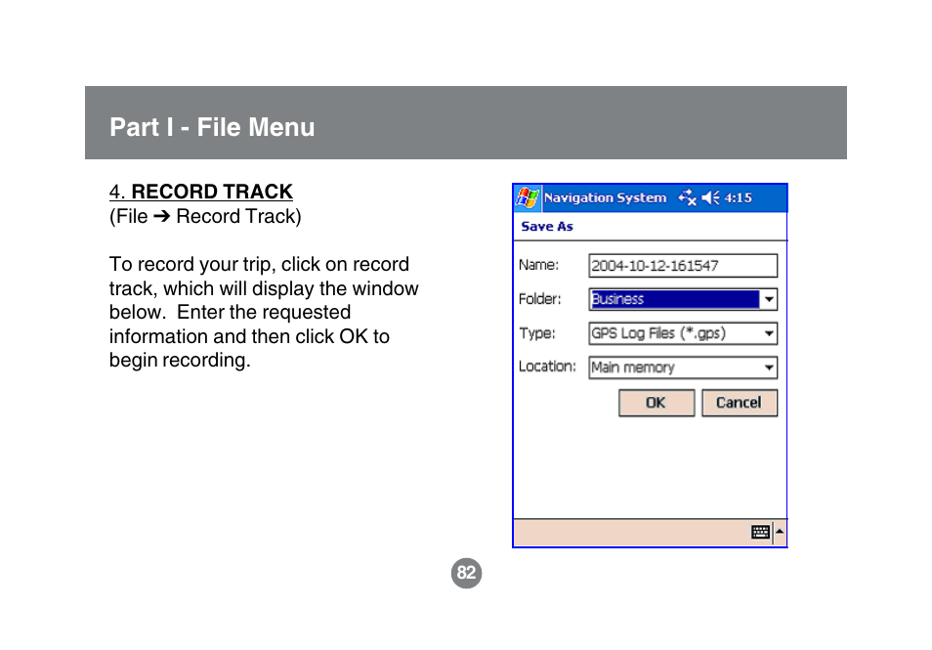The image size is (932, 650).
Task: Open the Location Main memory dropdown
Action: [683, 368]
